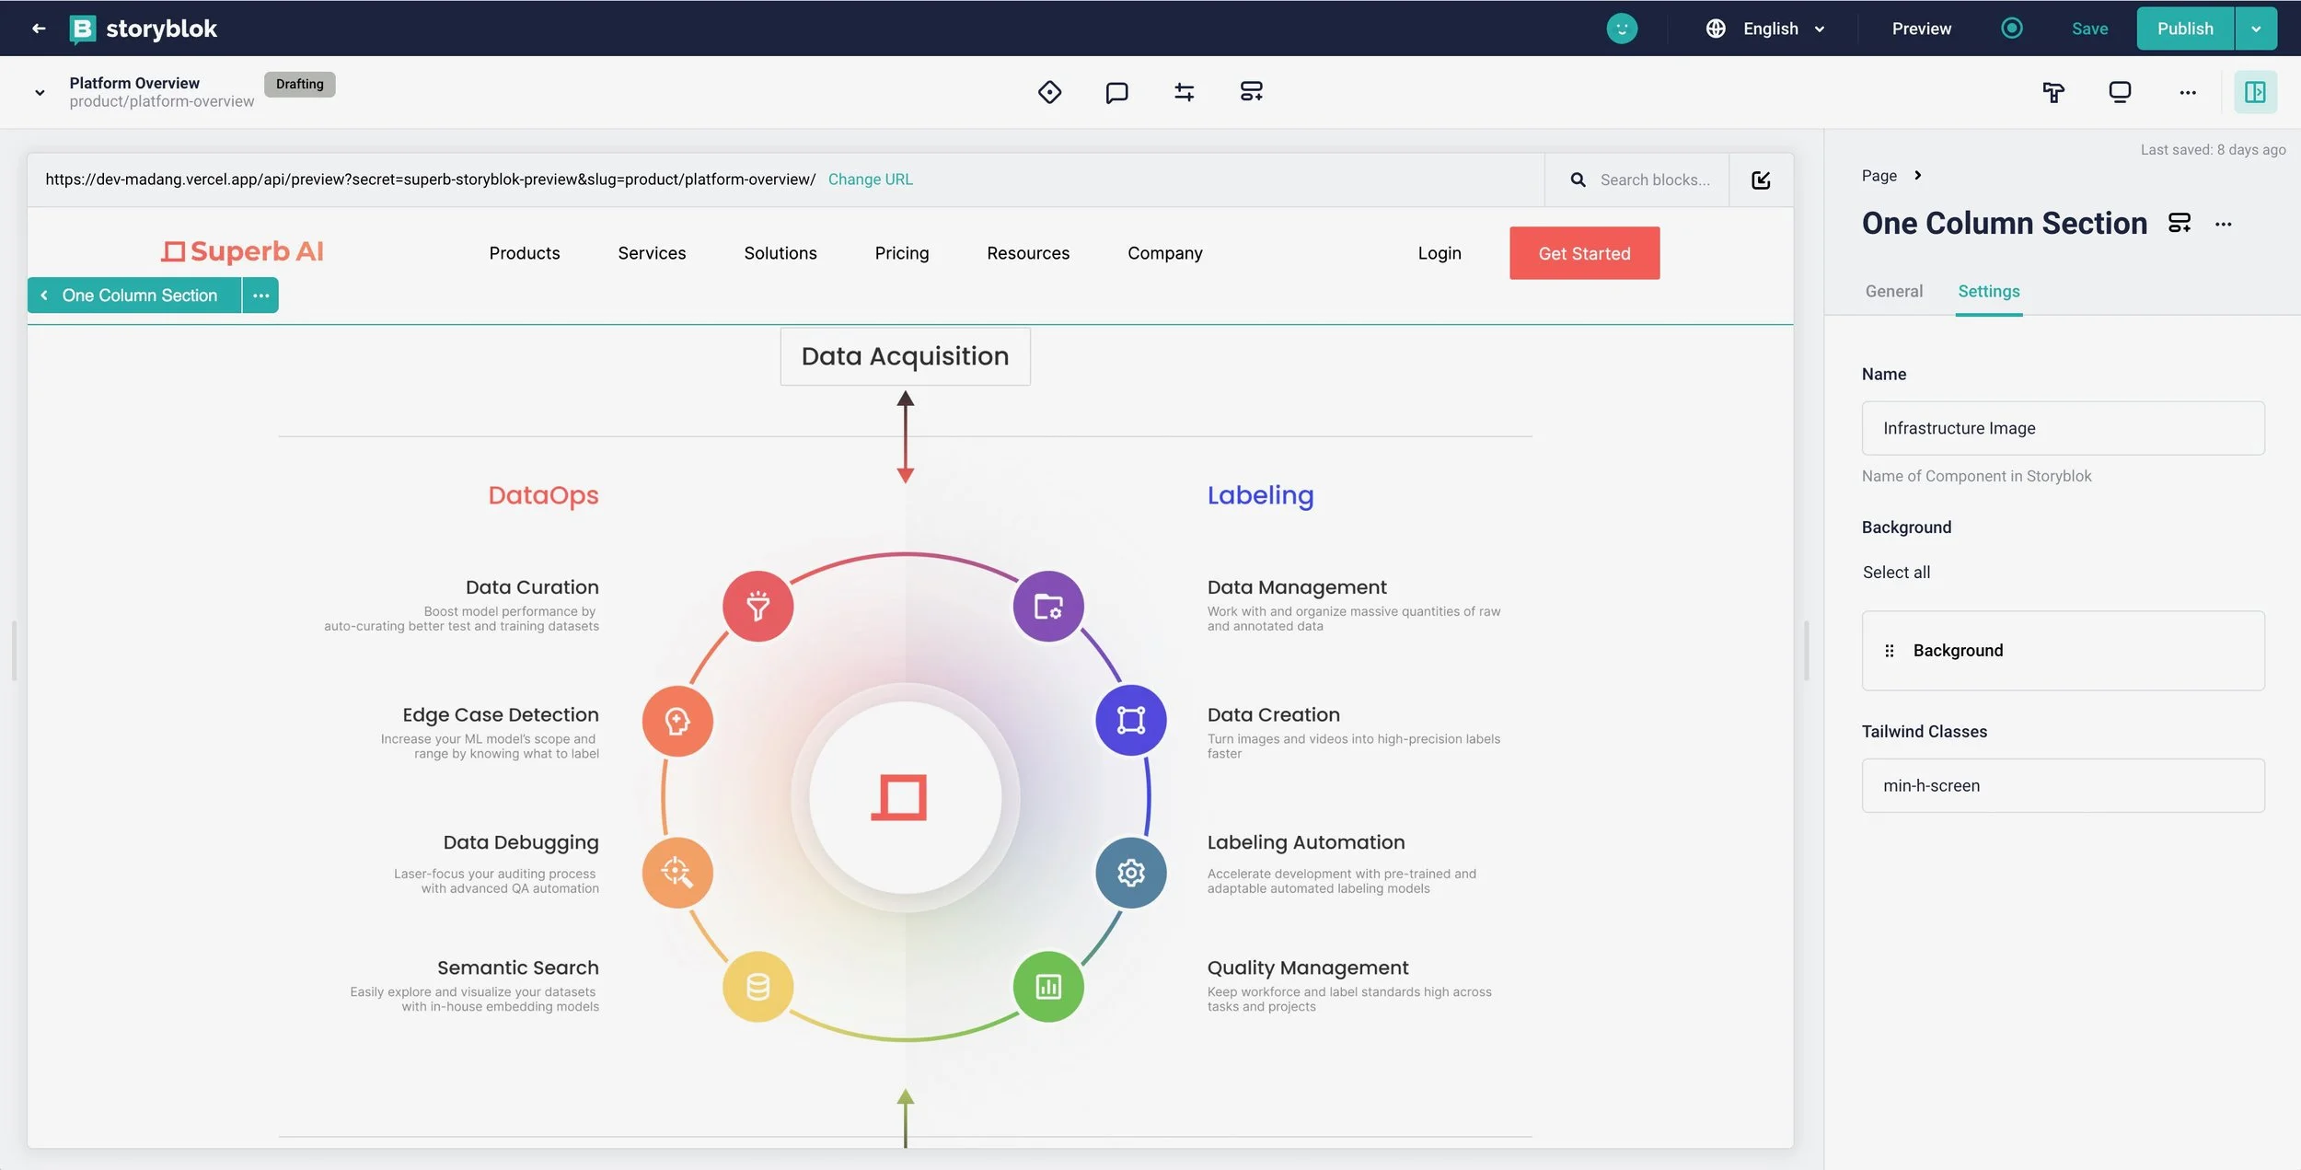Toggle the circular visual editor indicator near Save

[2012, 29]
